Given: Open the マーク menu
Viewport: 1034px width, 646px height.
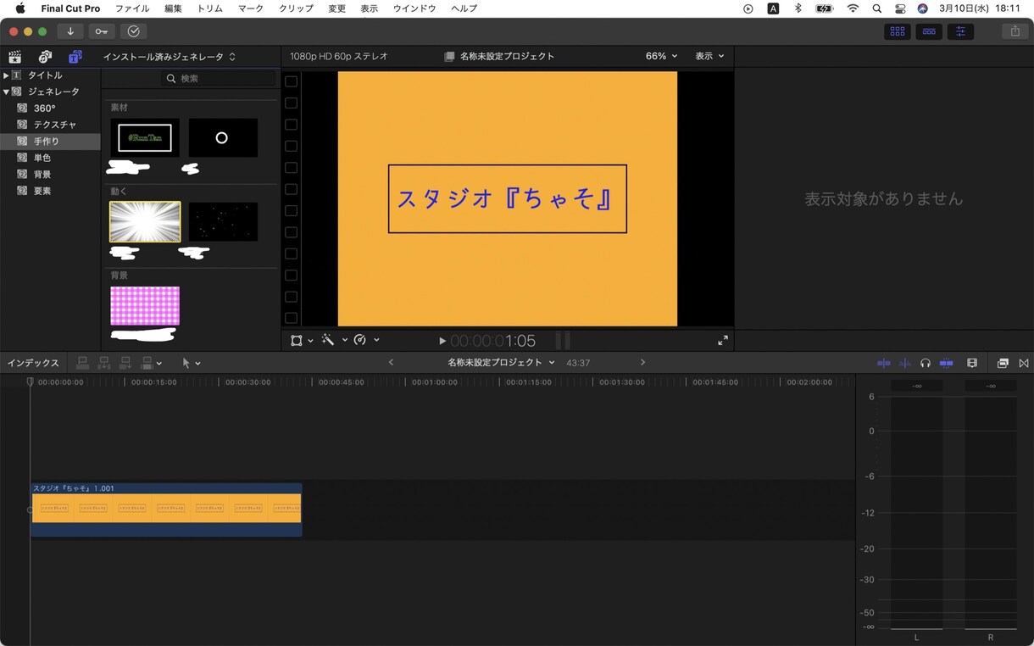Looking at the screenshot, I should [251, 8].
